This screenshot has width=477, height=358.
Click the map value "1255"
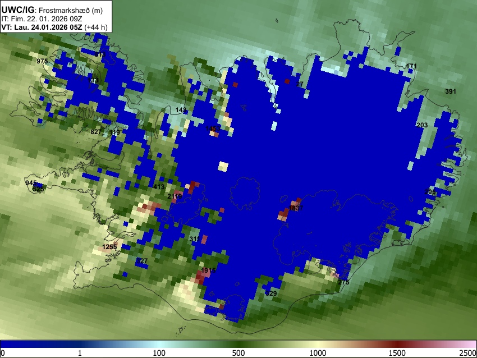[x=109, y=247]
